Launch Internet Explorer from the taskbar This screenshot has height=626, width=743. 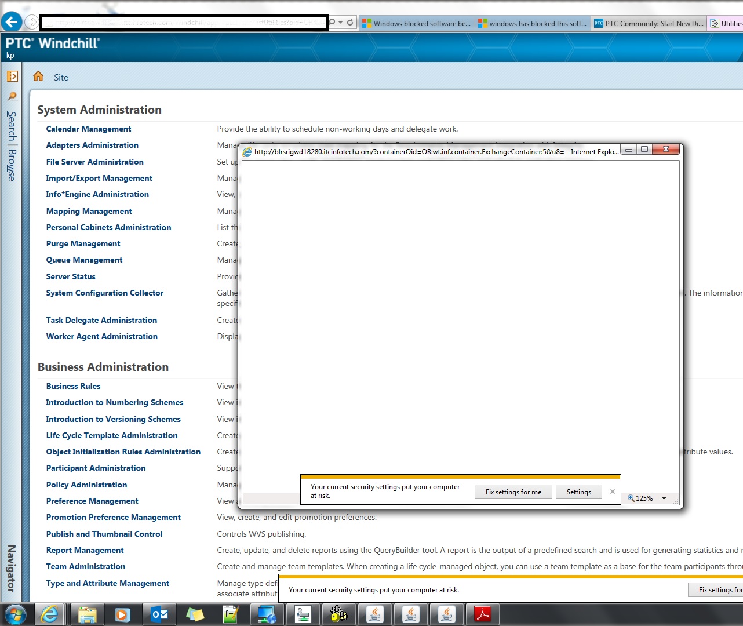click(x=50, y=614)
